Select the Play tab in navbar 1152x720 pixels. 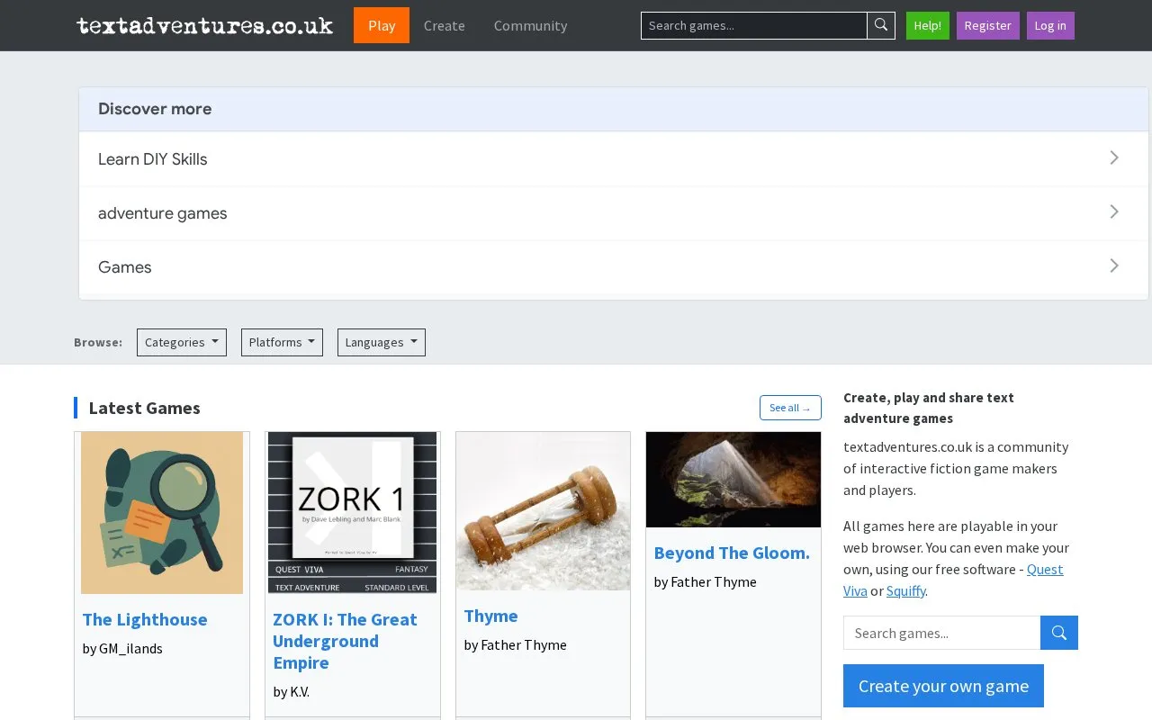point(382,25)
